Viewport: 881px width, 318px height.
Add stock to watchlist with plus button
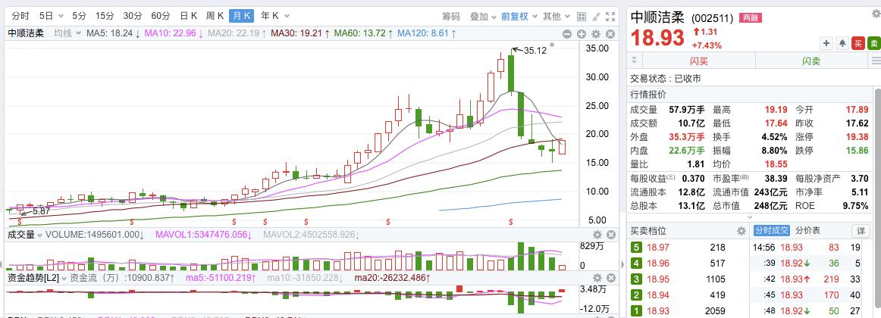tap(826, 44)
